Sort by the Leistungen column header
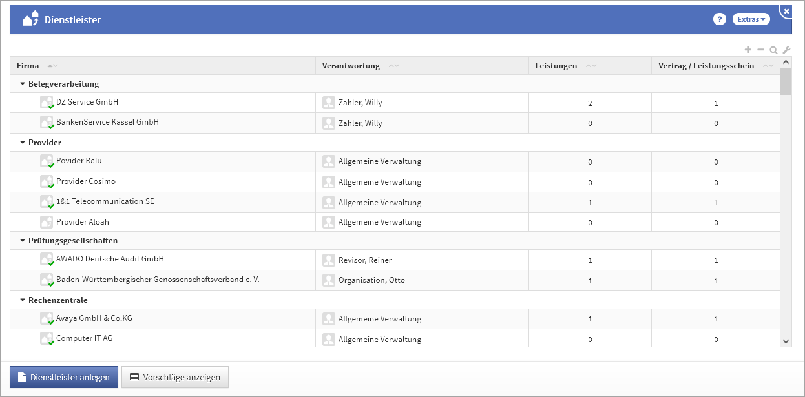 (556, 66)
